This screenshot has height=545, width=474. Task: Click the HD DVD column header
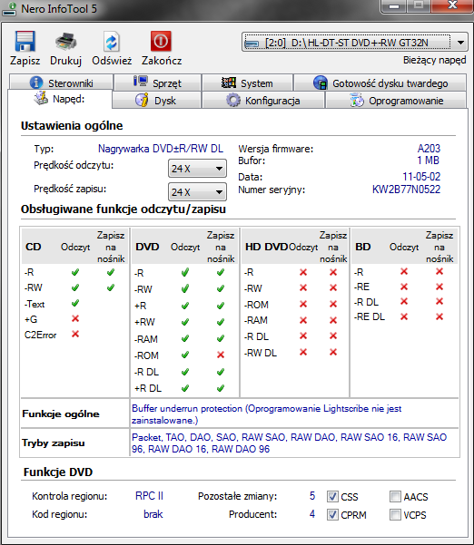pyautogui.click(x=266, y=247)
